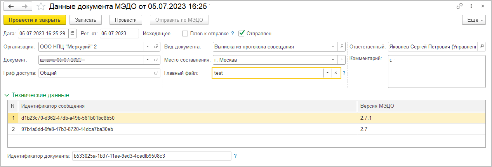The image size is (492, 167).
Task: Open the Ответственный record icon
Action: click(x=482, y=47)
